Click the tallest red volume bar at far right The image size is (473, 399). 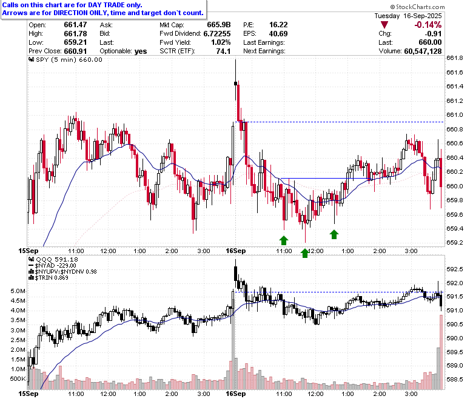(441, 352)
